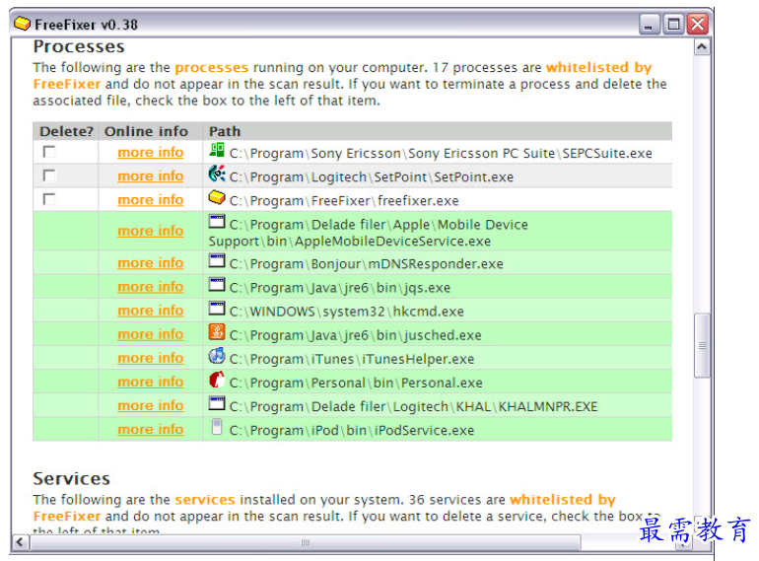
Task: Maximize the FreeFixer window
Action: [x=673, y=24]
